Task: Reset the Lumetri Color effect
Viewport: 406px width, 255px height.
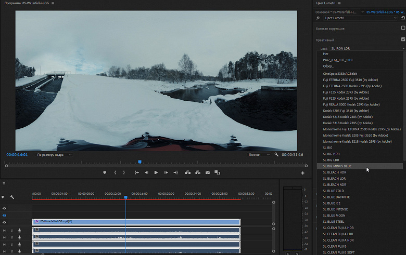Action: pos(403,18)
